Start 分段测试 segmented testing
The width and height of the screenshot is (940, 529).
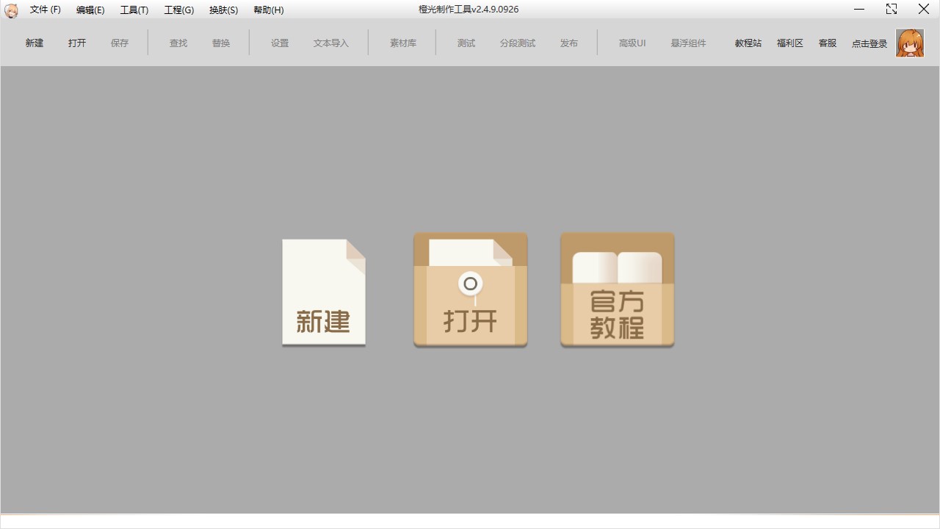click(x=517, y=43)
